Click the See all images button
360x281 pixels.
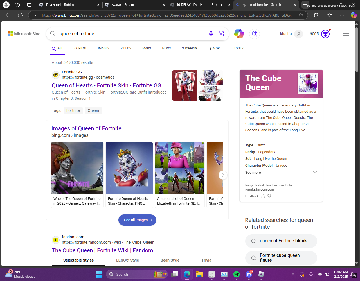[x=137, y=220]
